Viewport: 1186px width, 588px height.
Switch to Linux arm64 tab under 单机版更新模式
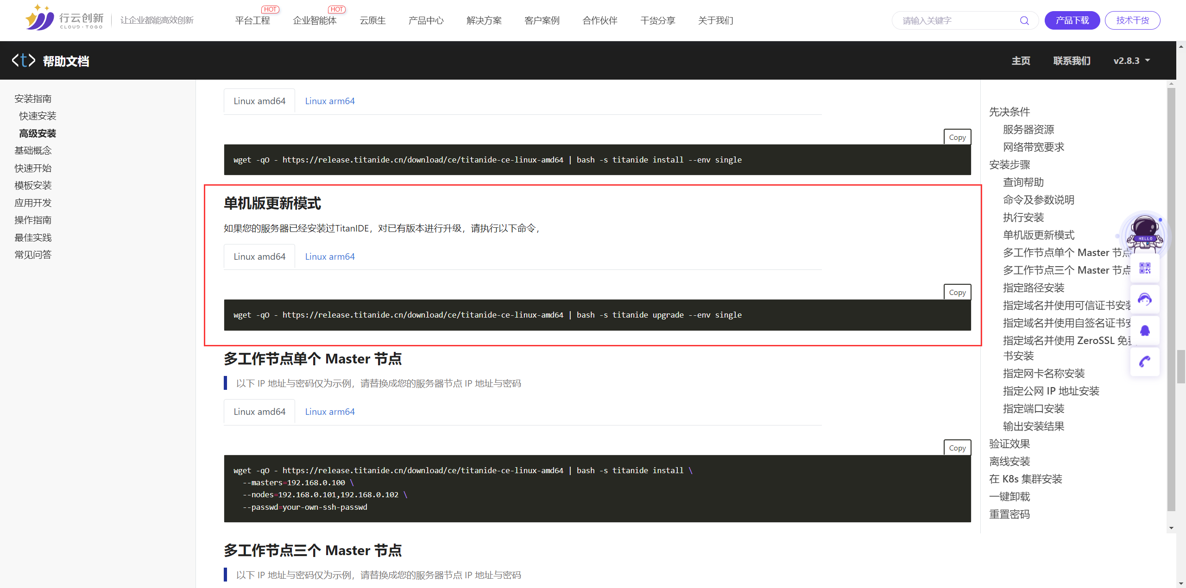330,256
